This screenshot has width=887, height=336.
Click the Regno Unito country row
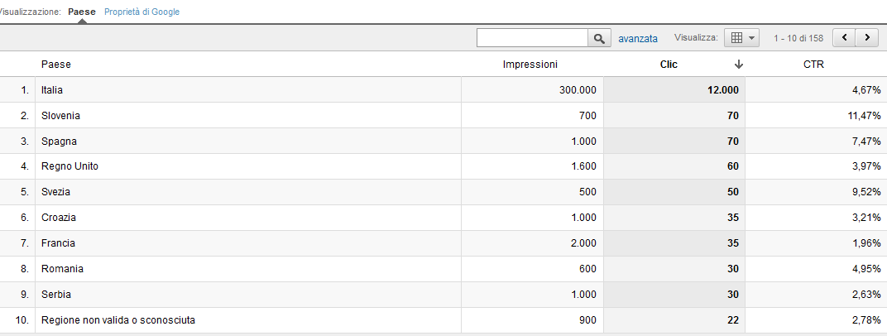pyautogui.click(x=70, y=166)
